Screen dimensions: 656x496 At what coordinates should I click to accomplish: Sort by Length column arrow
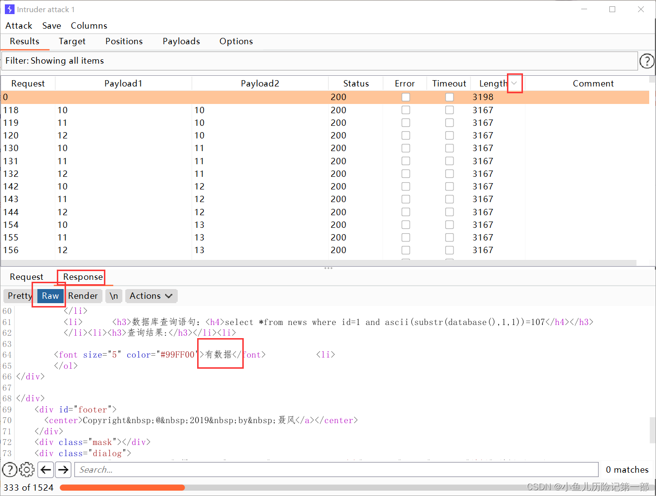click(x=514, y=83)
